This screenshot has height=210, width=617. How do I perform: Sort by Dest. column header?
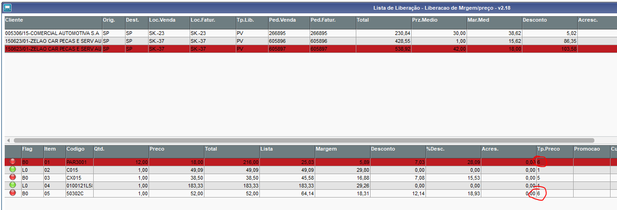pyautogui.click(x=137, y=23)
